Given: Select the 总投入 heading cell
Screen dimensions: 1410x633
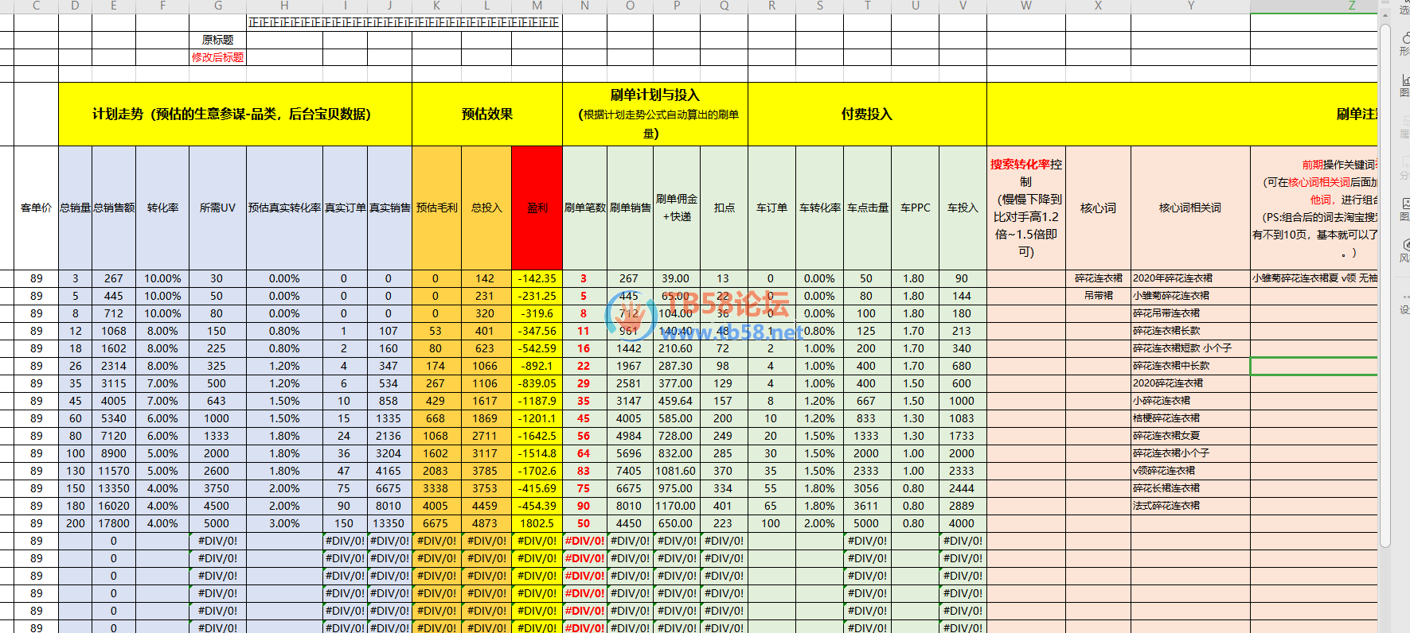Looking at the screenshot, I should (486, 208).
